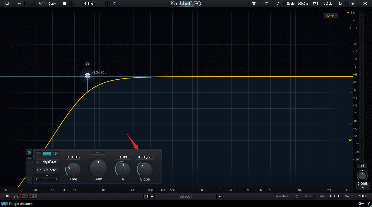
Task: Click band number 1 indicator
Action: tap(47, 153)
